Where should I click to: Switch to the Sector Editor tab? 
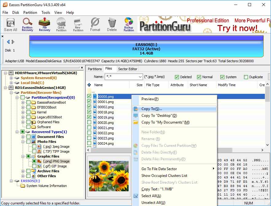tap(128, 69)
